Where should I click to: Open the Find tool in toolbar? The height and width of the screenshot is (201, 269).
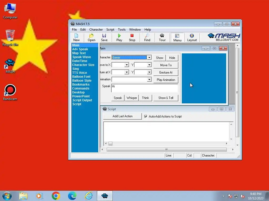click(x=147, y=38)
